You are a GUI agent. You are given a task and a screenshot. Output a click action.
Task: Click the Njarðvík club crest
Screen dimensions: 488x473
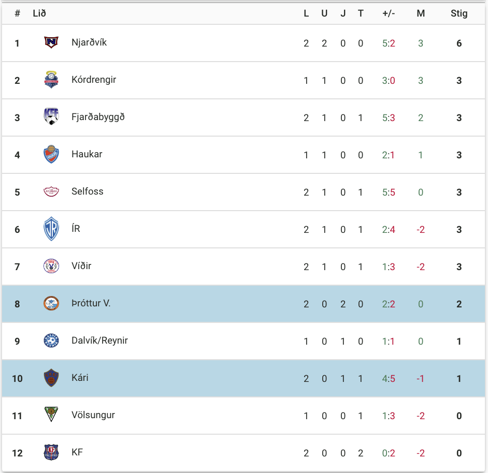point(51,42)
